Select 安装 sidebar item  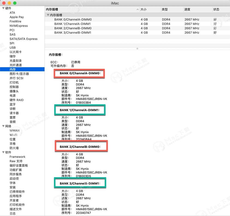pyautogui.click(x=13, y=187)
